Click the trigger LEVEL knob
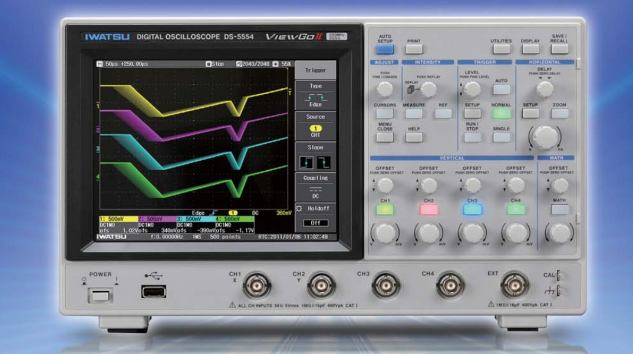Screen dimensions: 633x354 point(472,89)
